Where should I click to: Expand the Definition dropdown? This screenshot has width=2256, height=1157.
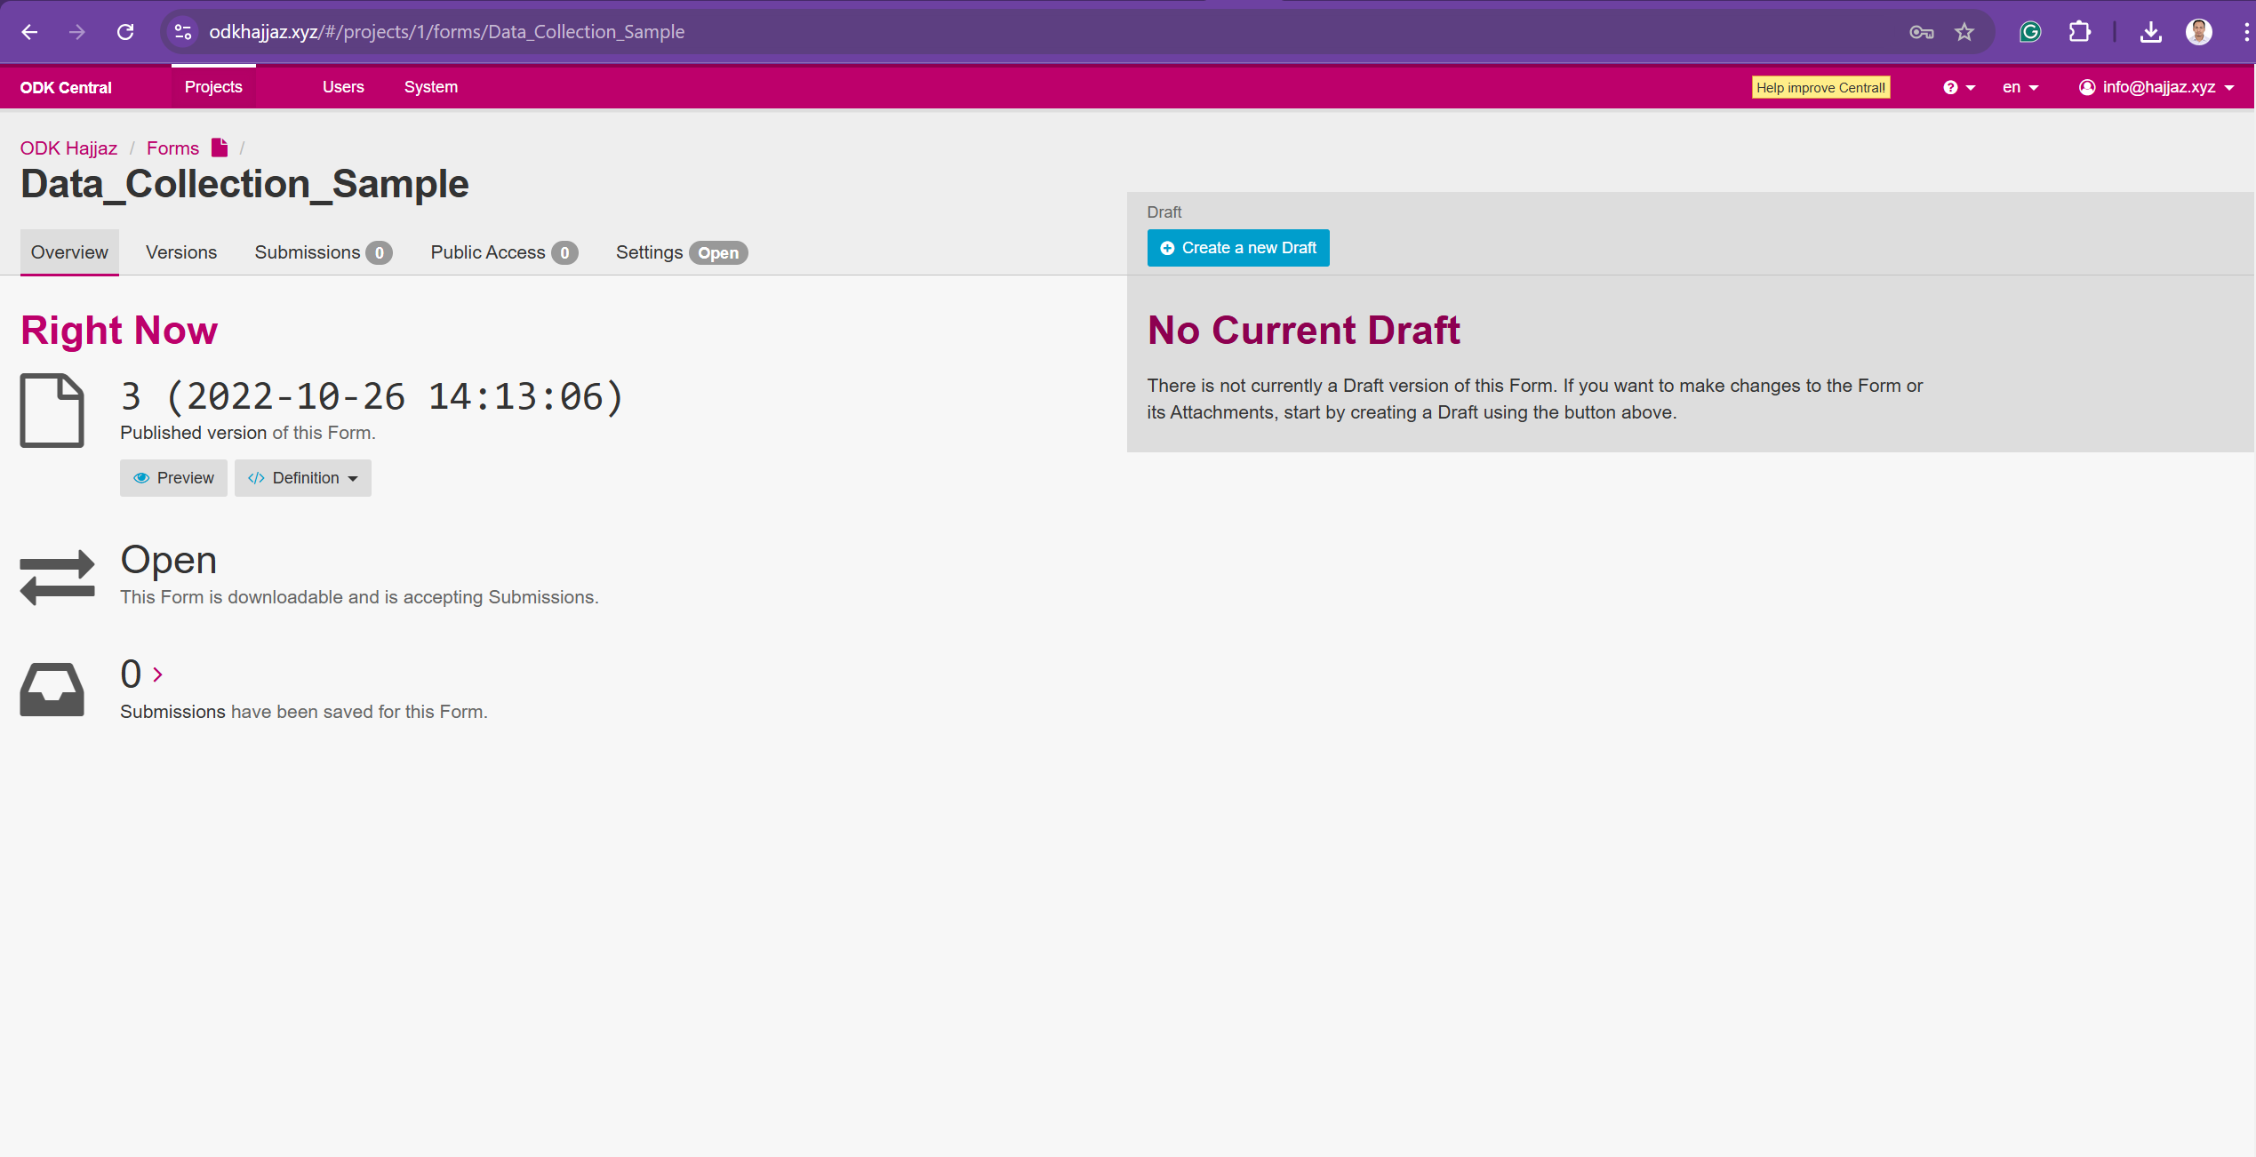point(303,478)
